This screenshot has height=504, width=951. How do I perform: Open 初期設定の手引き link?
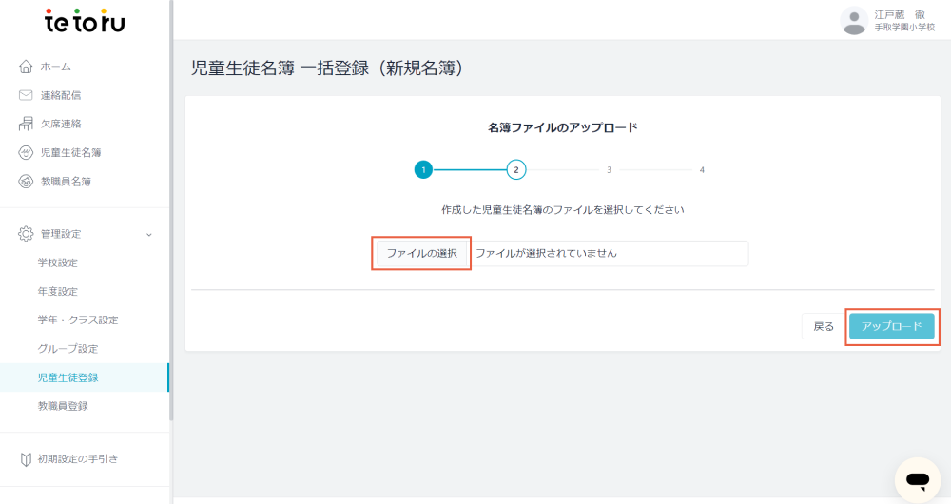click(78, 459)
